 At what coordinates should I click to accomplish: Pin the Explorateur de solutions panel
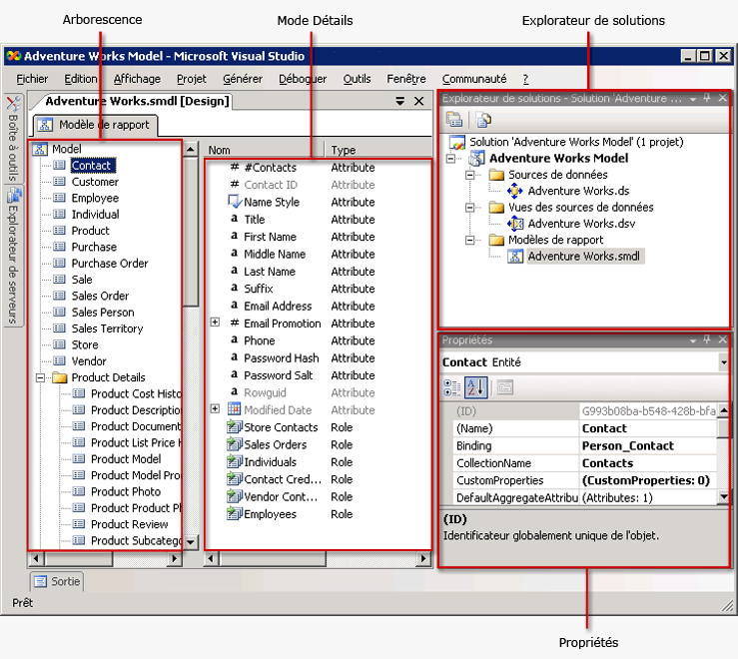coord(706,98)
